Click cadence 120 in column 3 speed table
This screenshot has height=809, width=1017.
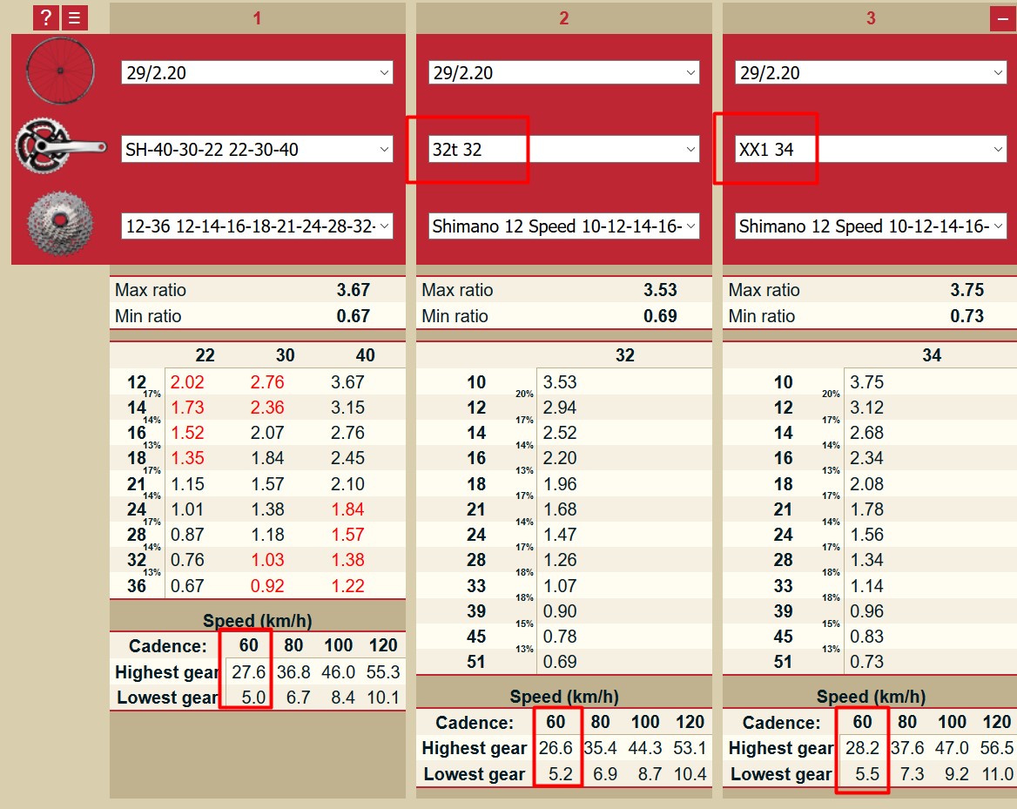click(x=996, y=723)
